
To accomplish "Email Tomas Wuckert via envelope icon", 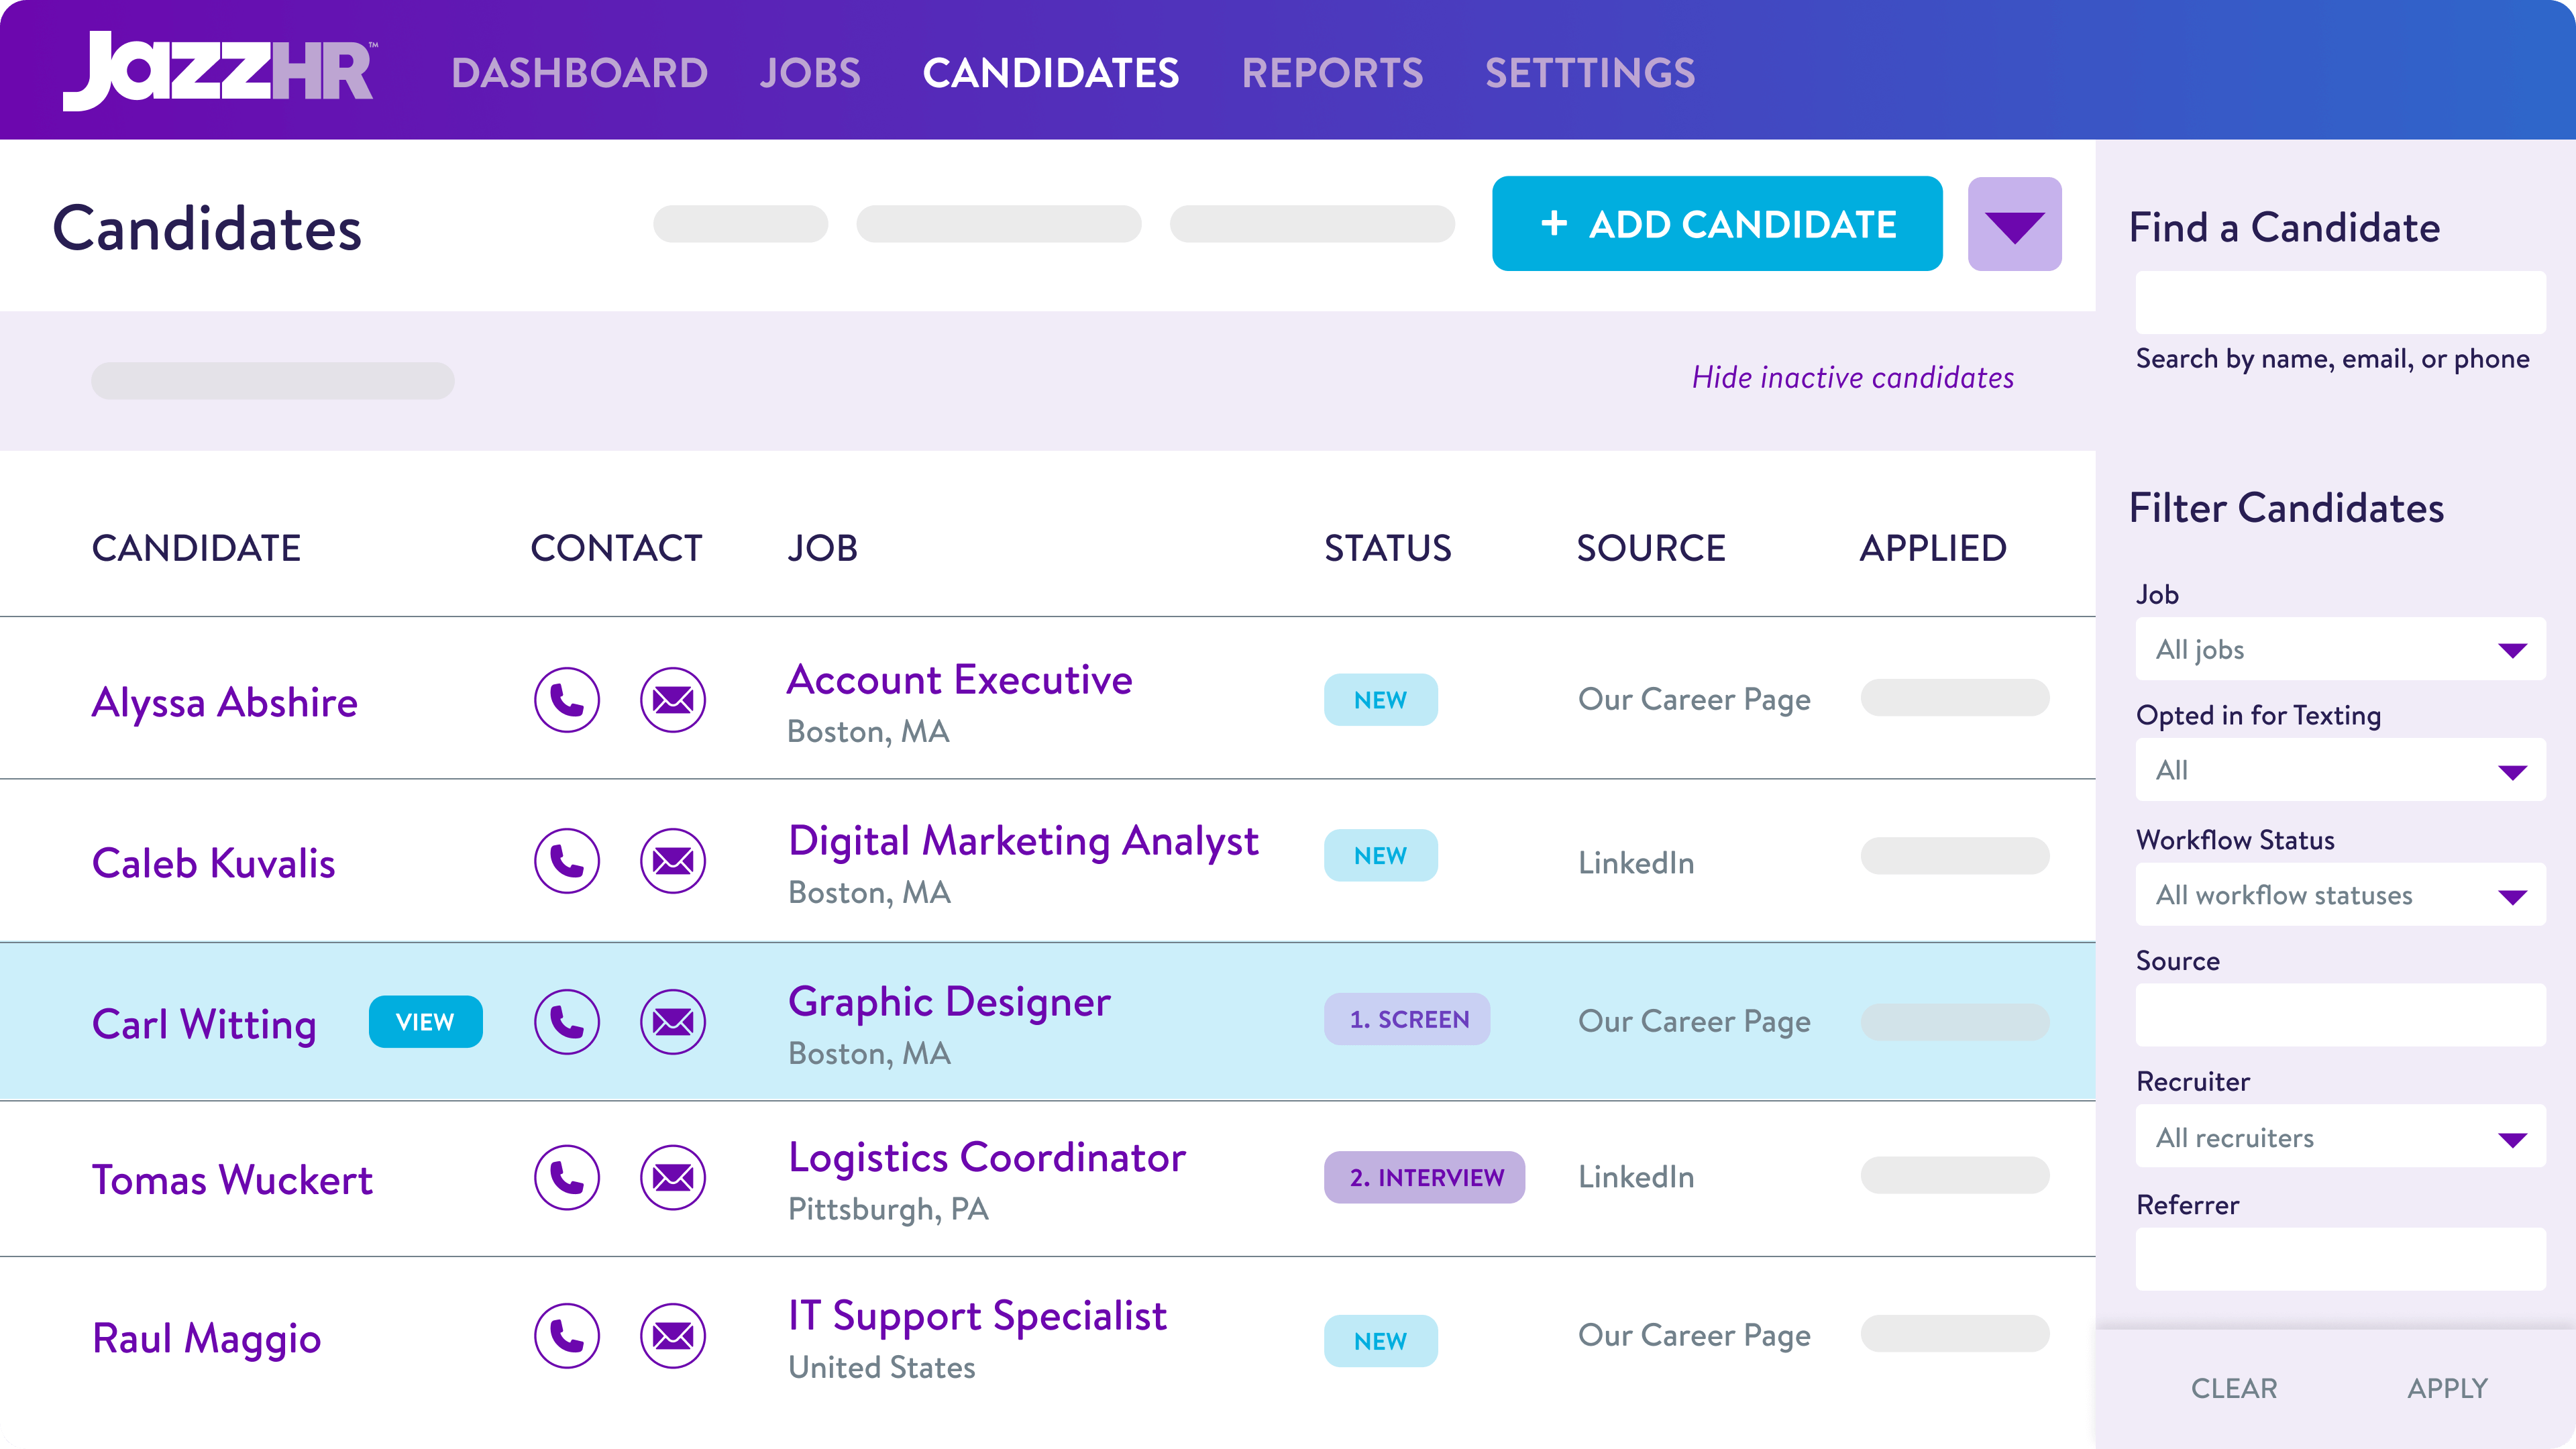I will click(x=673, y=1178).
